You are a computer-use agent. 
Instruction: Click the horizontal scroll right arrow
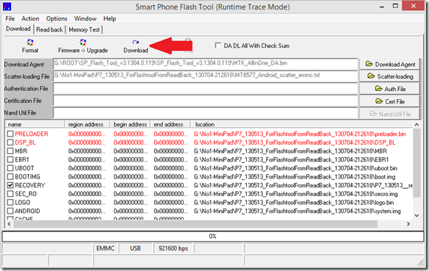pos(408,224)
